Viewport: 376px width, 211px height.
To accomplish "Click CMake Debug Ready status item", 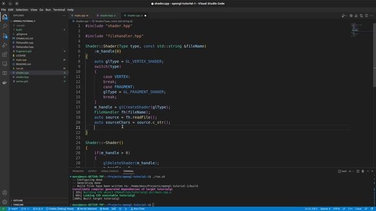I will [x=60, y=209].
